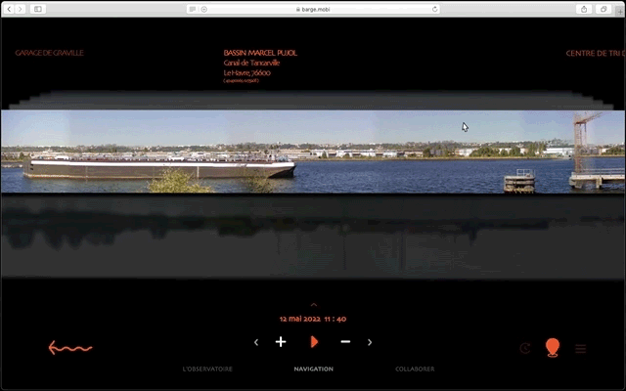Viewport: 626px width, 391px height.
Task: Click the Safari address bar showing barge.mobi
Action: 313,9
